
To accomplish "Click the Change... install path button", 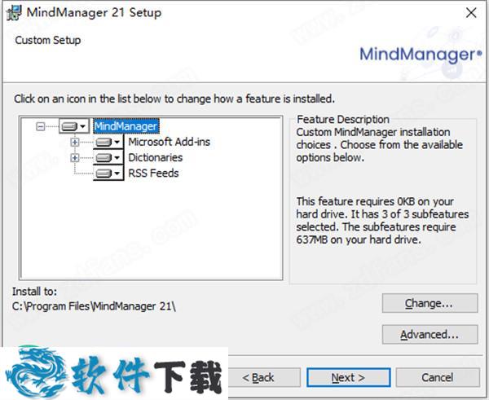I will [x=430, y=303].
